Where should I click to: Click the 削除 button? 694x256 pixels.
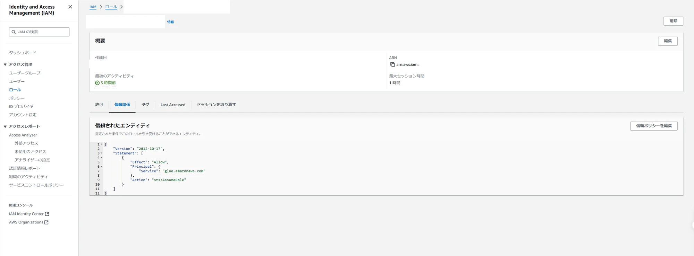point(673,21)
